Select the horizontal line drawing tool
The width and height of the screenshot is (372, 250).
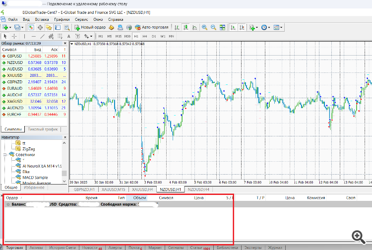(x=33, y=36)
